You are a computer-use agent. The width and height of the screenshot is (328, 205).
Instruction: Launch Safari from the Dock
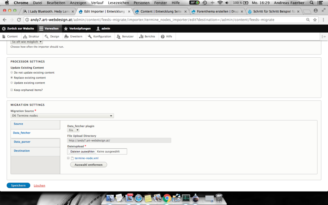[138, 198]
